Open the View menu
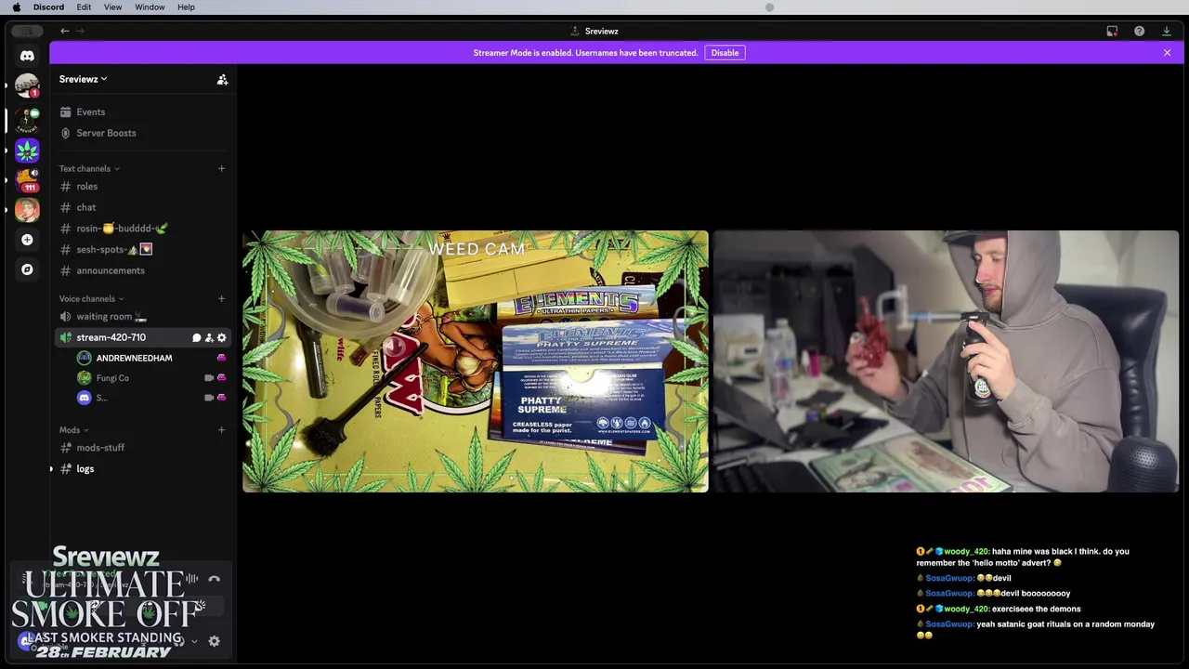This screenshot has height=669, width=1189. pos(112,7)
